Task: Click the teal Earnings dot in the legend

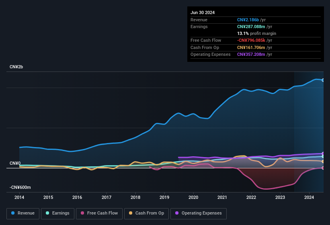Action: point(47,213)
